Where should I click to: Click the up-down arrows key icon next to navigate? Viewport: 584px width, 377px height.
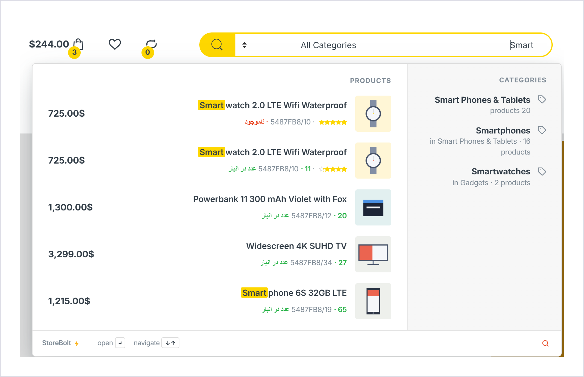170,343
